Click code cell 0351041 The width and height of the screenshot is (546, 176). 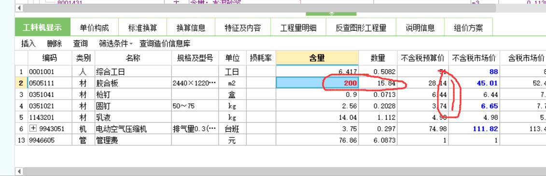(50, 95)
